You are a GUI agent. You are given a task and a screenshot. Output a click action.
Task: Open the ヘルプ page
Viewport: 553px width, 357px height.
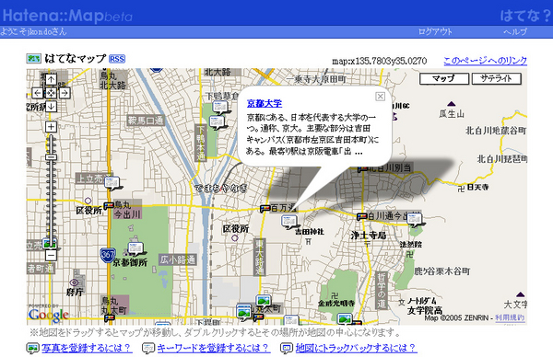point(515,31)
